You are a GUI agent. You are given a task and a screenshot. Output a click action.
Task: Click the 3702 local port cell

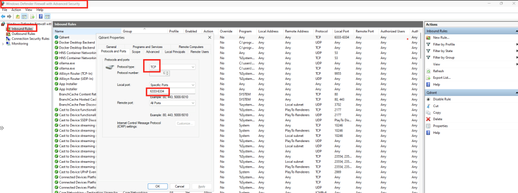(338, 105)
